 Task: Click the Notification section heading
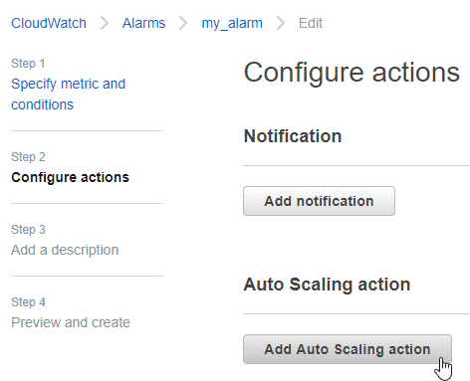pyautogui.click(x=293, y=136)
